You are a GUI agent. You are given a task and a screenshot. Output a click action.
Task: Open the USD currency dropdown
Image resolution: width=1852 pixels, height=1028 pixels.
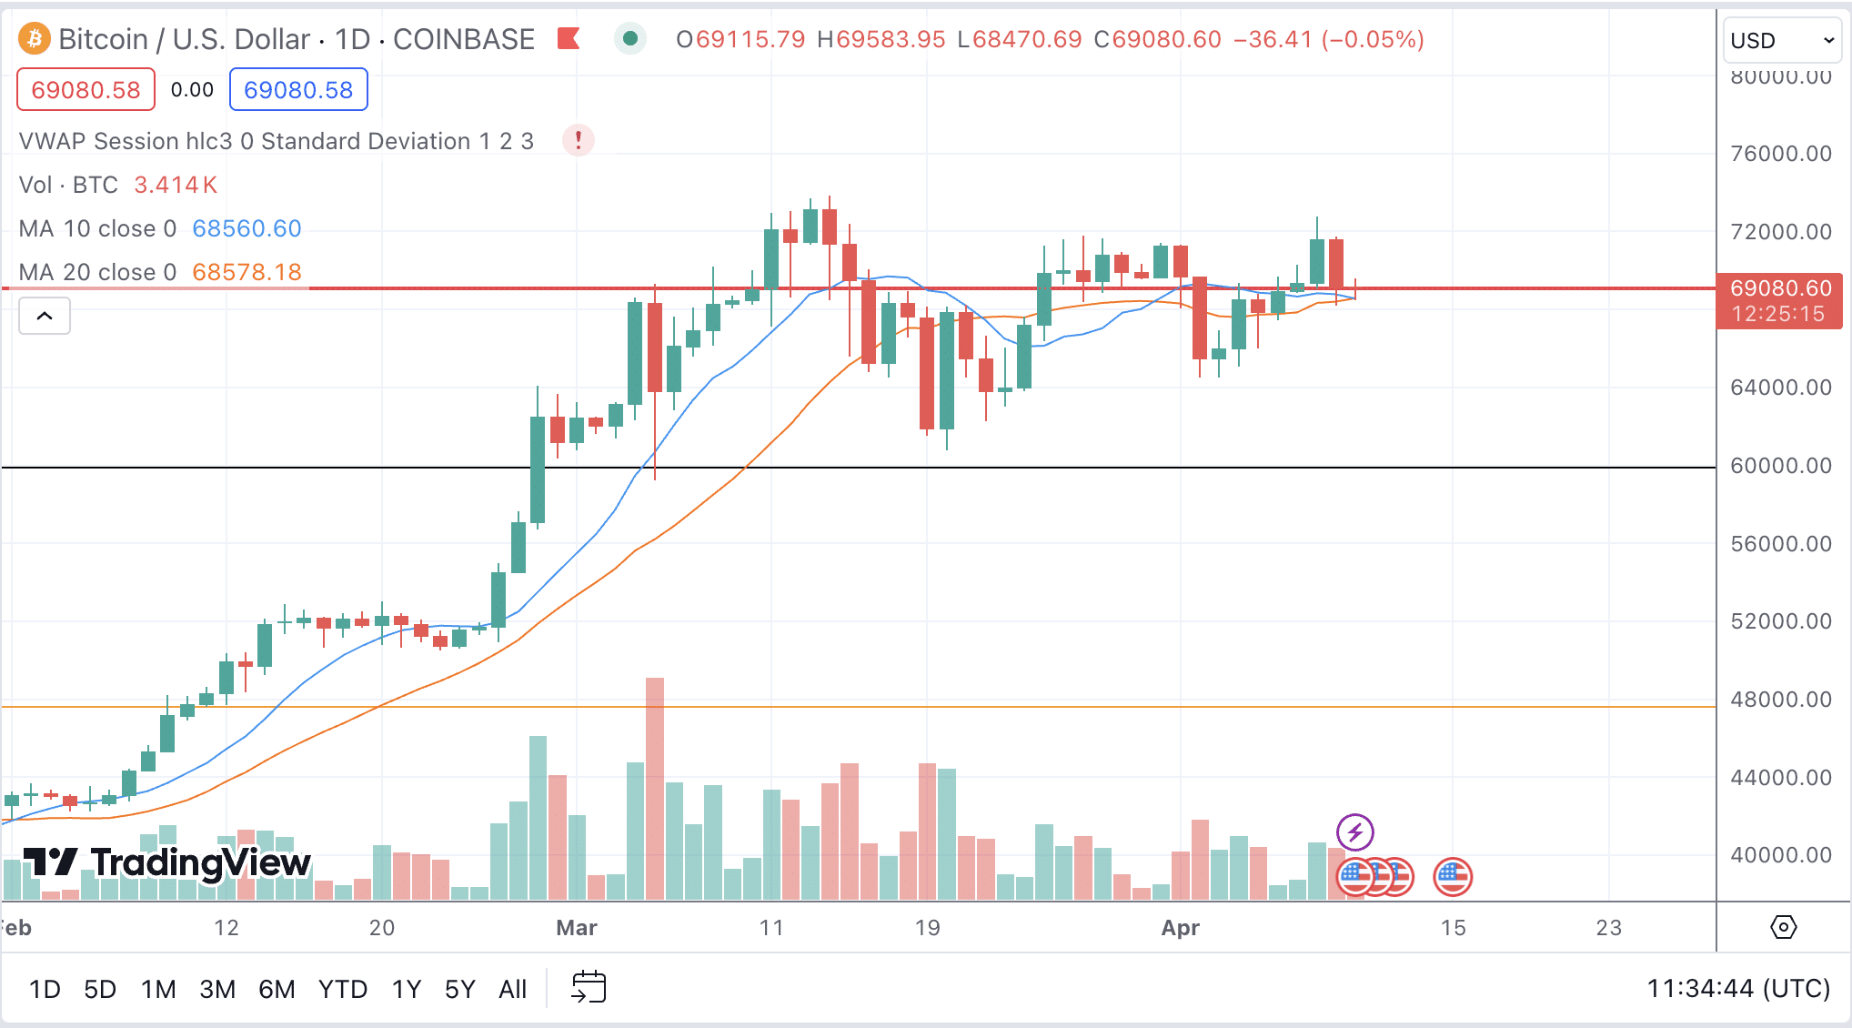tap(1782, 41)
